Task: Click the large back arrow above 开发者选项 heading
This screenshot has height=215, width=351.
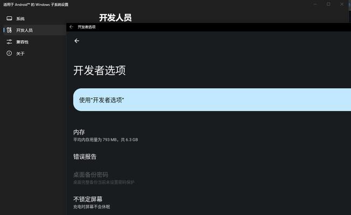Action: coord(77,41)
